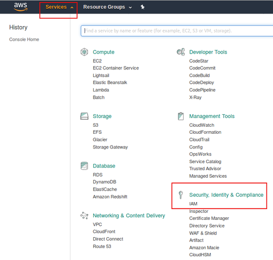Click the Services menu caret arrow
The width and height of the screenshot is (273, 260).
click(x=72, y=8)
